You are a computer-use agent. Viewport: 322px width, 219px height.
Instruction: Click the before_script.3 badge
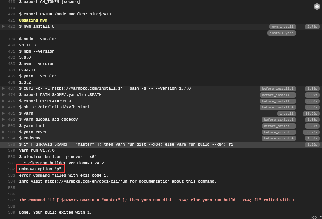279,132
